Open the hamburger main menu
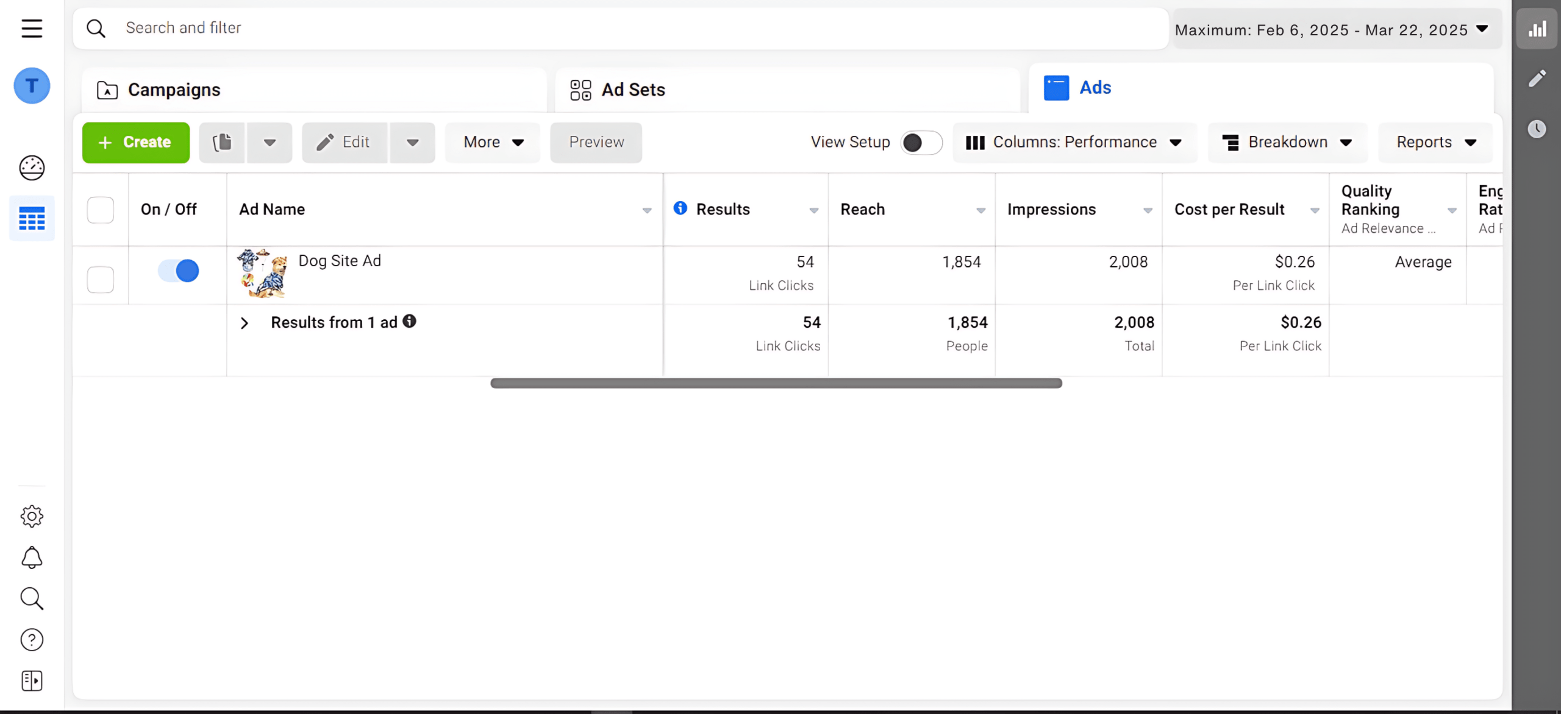Viewport: 1561px width, 714px height. pyautogui.click(x=32, y=28)
